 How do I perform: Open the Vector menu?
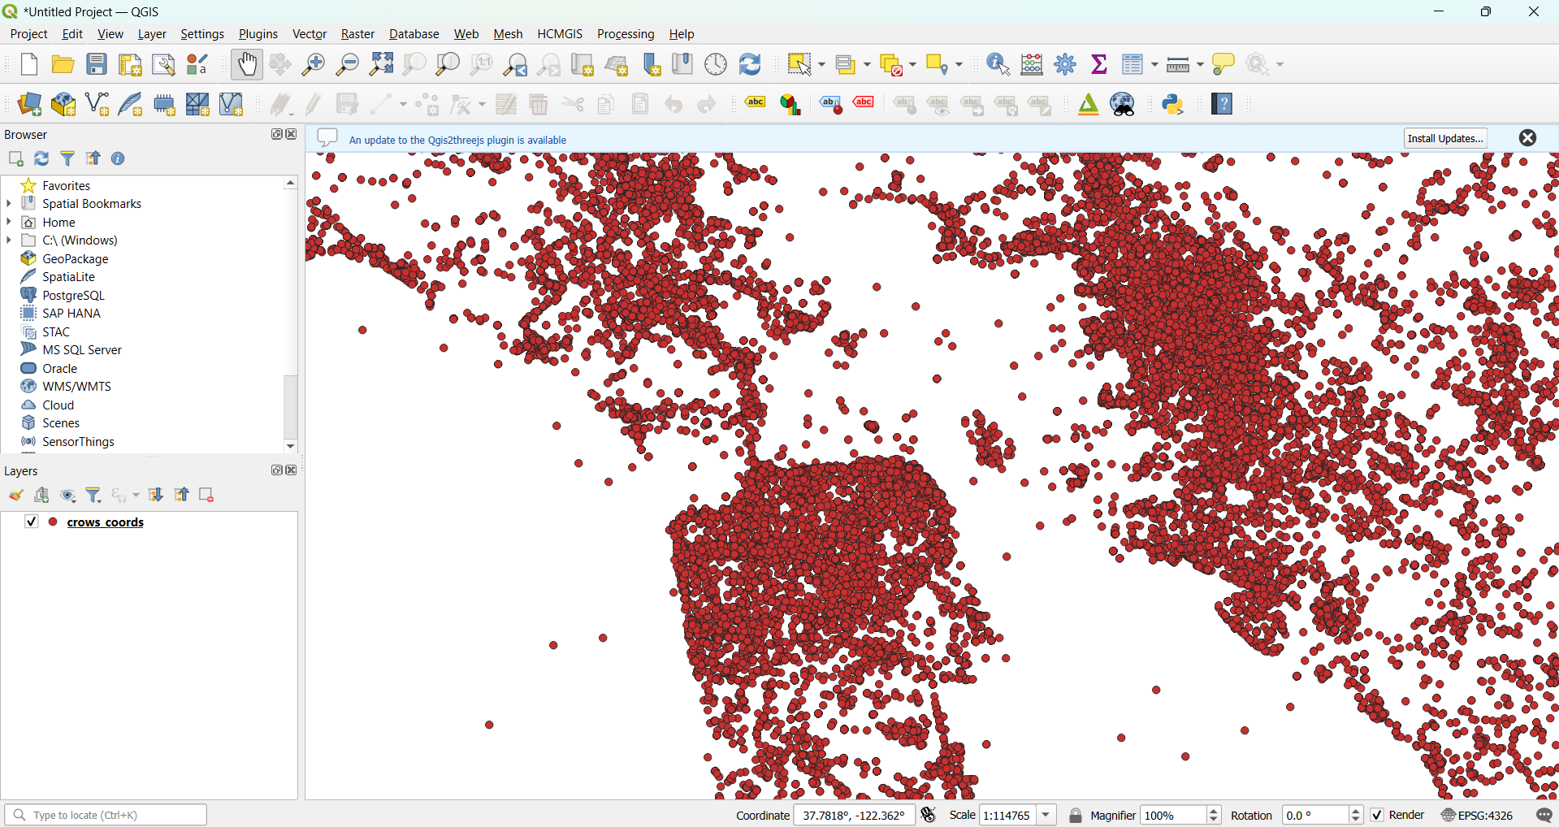[309, 34]
